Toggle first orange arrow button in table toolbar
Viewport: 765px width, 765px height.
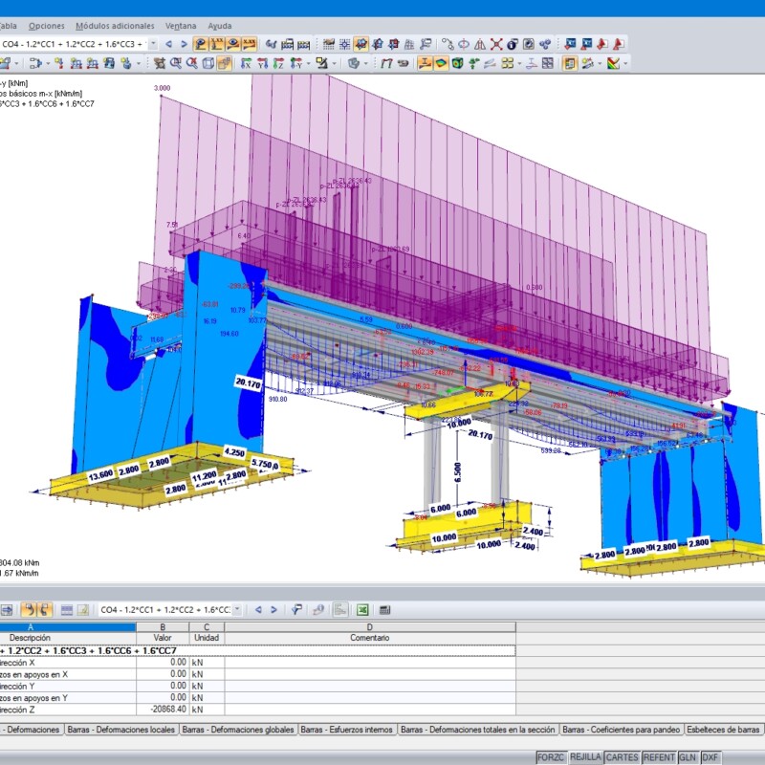(x=29, y=610)
